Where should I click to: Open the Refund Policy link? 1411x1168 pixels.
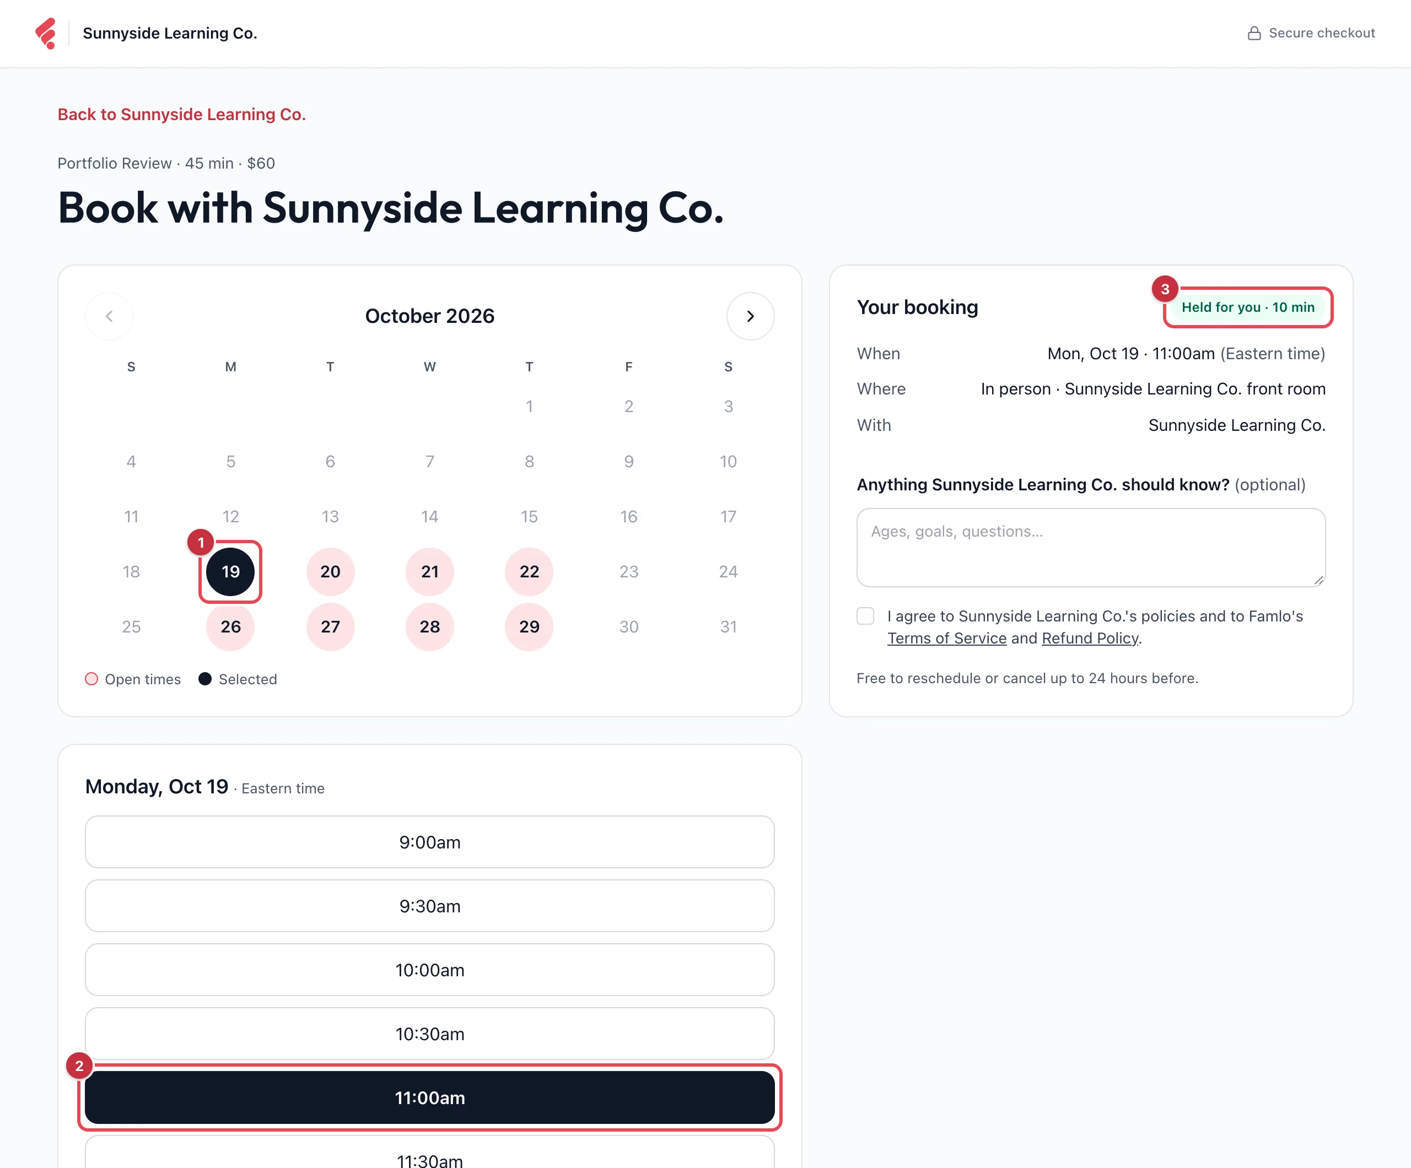[1090, 638]
